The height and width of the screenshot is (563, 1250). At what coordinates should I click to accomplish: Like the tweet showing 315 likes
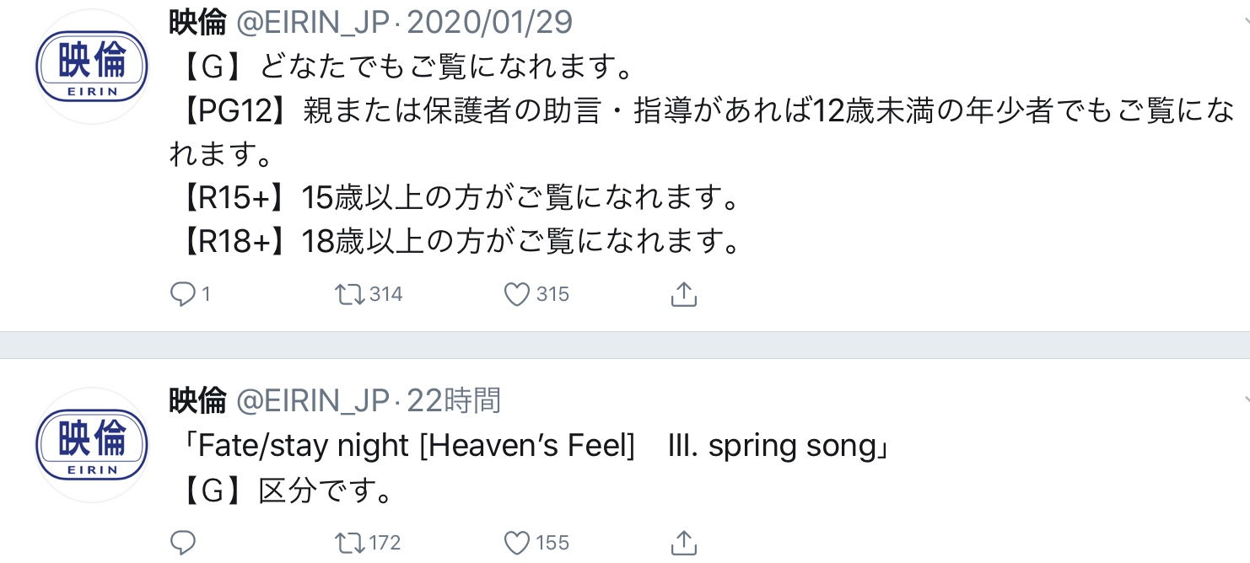point(516,294)
